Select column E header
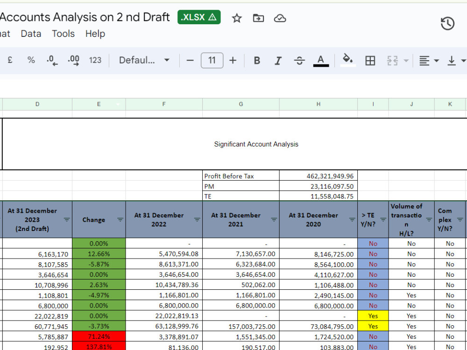 click(99, 104)
